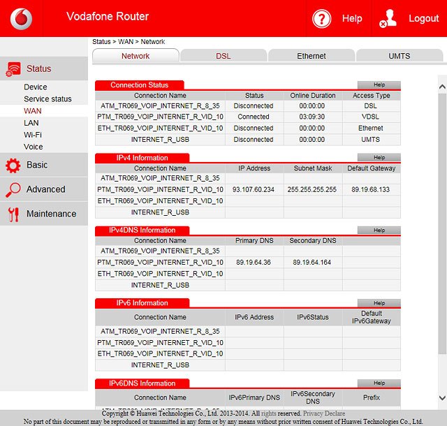Click secondary DNS '89.19.64.164'
This screenshot has height=426, width=447.
click(x=312, y=263)
